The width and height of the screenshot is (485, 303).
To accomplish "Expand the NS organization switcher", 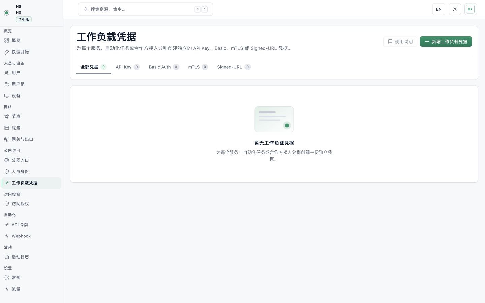I will pos(31,13).
